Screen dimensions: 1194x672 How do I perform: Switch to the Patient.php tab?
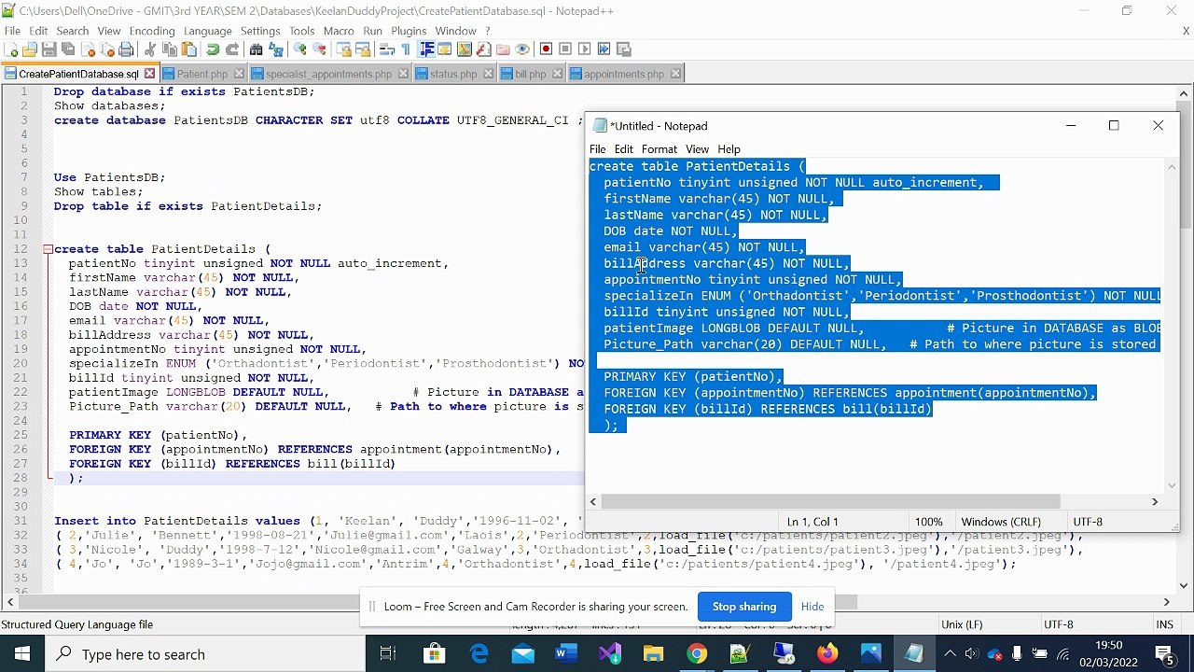[201, 74]
